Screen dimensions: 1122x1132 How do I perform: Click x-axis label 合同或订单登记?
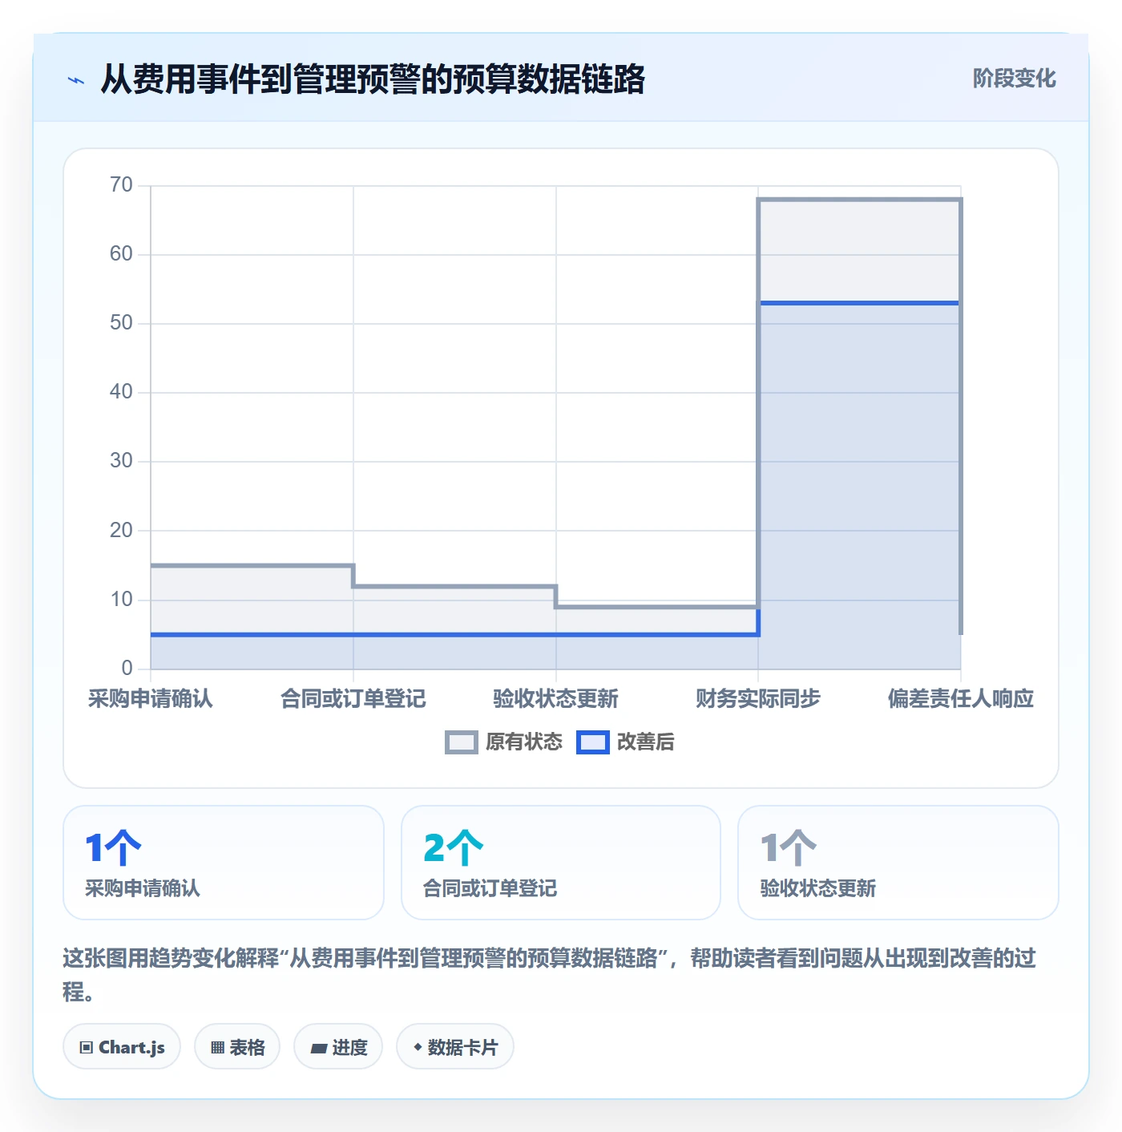(x=353, y=698)
